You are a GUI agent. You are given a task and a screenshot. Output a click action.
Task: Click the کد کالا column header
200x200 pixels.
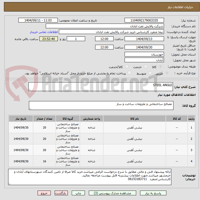177,119
